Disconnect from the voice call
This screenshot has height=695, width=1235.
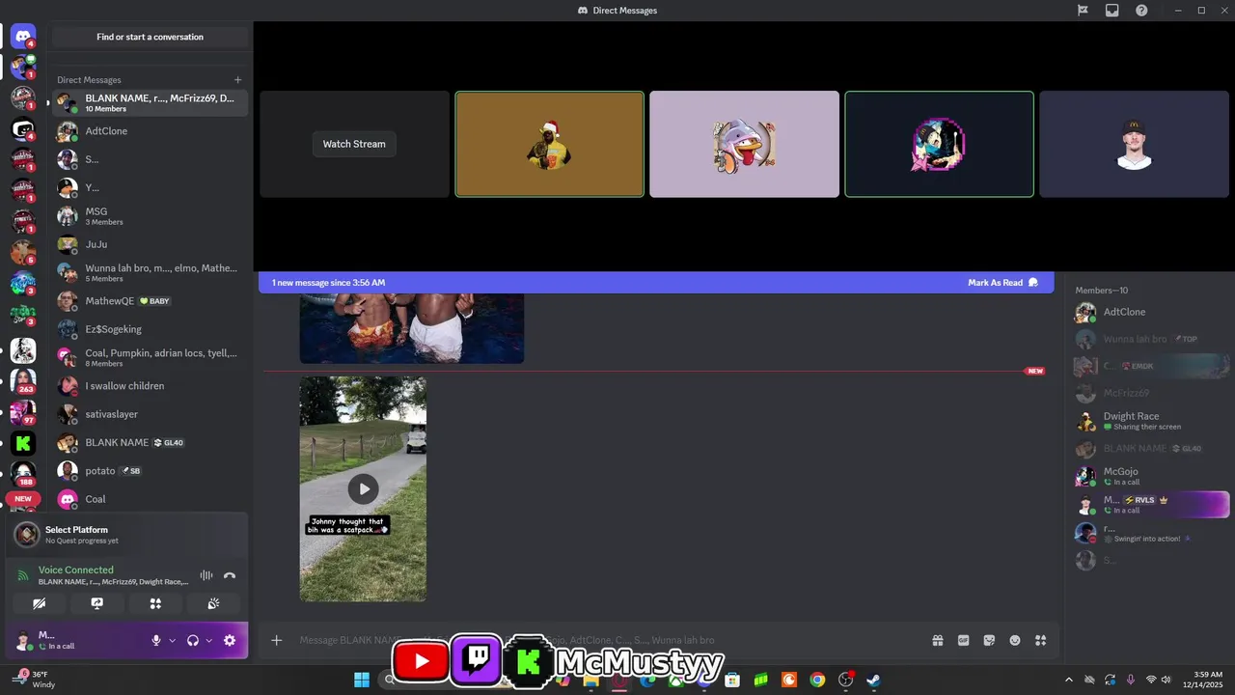(230, 575)
